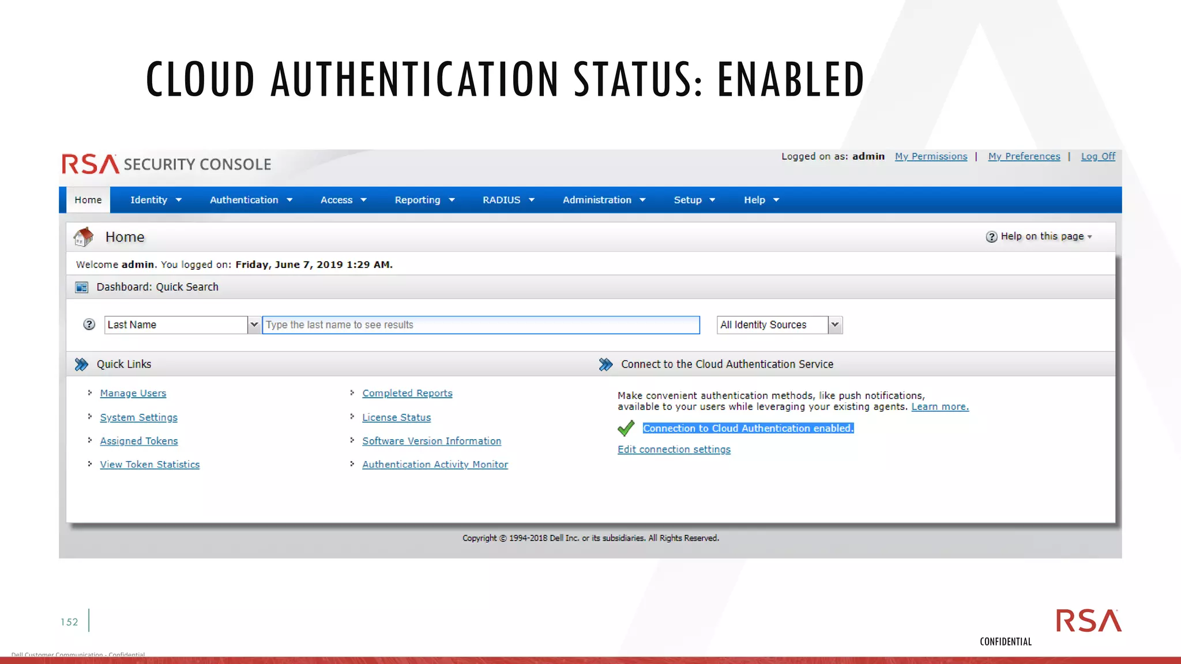1181x664 pixels.
Task: Click the Dashboard: Quick Search heading
Action: pos(157,287)
